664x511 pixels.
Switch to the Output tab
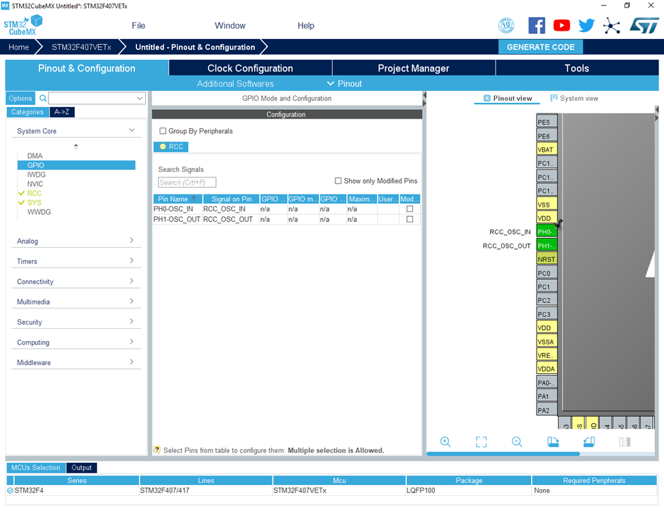tap(81, 467)
